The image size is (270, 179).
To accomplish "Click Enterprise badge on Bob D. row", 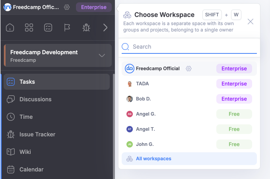I will point(234,99).
